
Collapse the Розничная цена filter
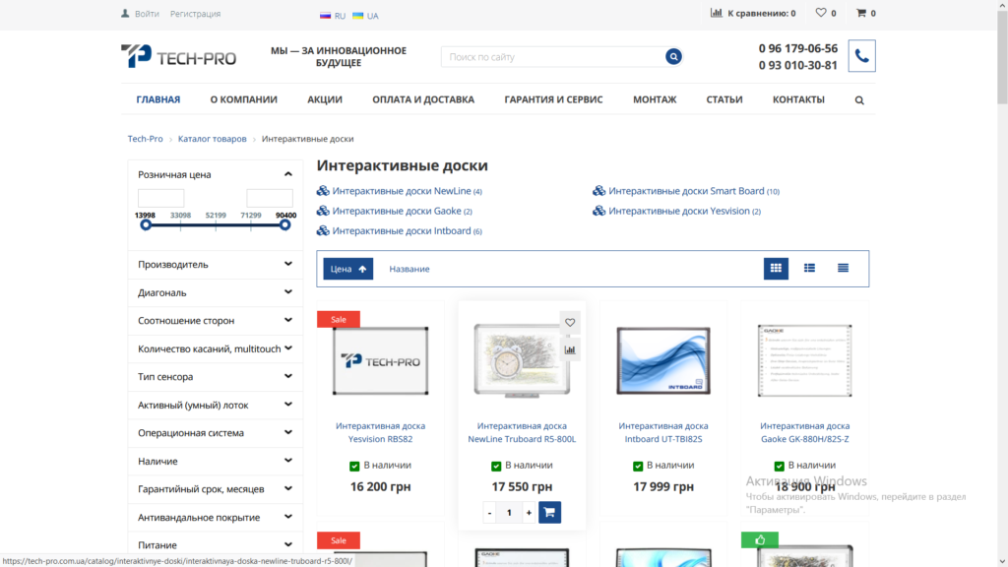pyautogui.click(x=288, y=174)
